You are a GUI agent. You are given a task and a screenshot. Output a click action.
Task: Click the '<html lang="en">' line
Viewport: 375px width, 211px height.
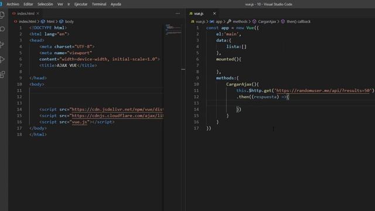pos(49,34)
